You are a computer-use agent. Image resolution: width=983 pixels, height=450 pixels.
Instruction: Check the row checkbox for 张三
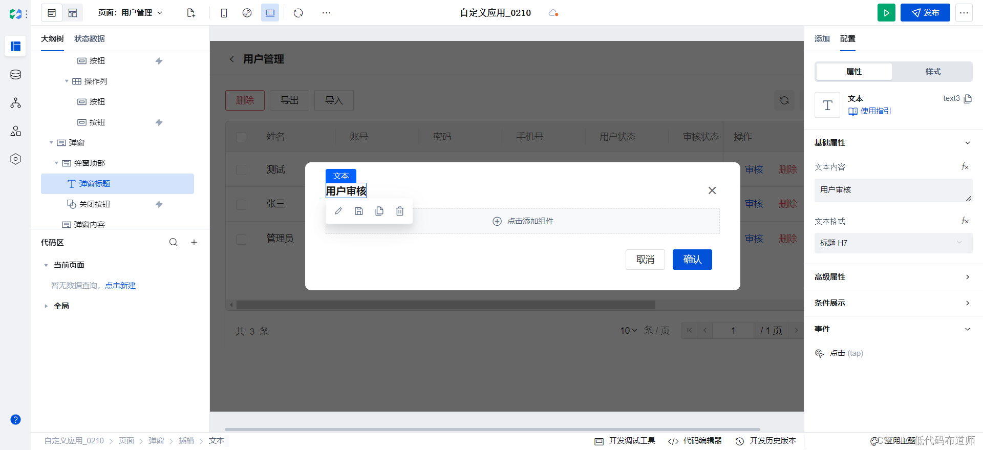tap(241, 204)
